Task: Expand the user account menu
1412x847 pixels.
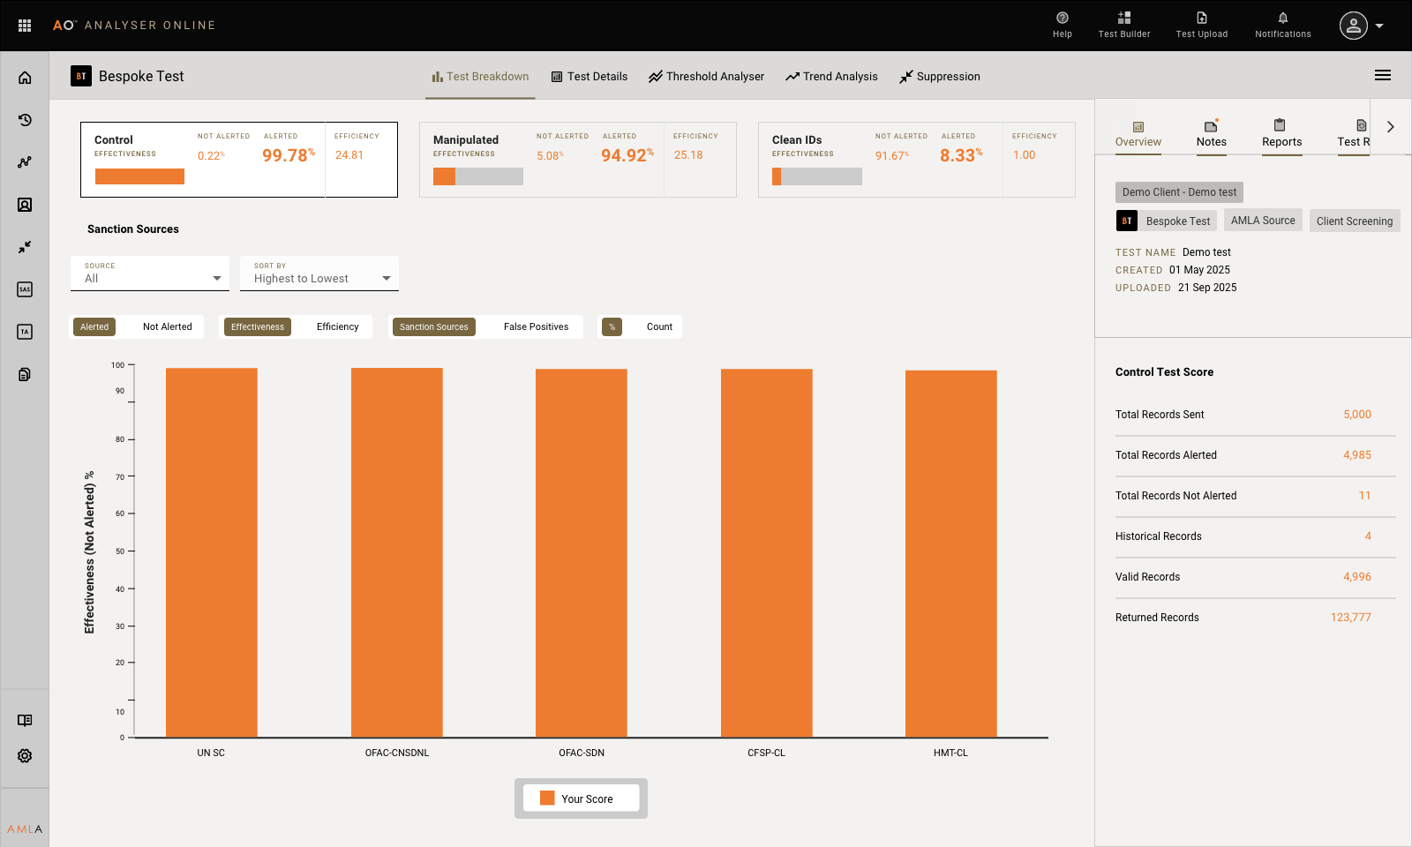Action: [x=1361, y=26]
